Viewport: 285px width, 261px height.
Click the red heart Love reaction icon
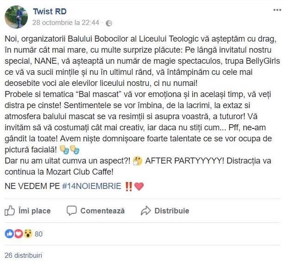point(18,234)
